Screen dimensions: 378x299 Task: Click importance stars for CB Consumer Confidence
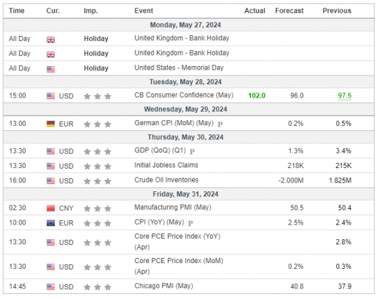pyautogui.click(x=98, y=96)
